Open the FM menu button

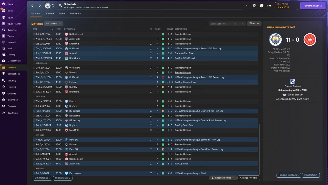tap(269, 6)
